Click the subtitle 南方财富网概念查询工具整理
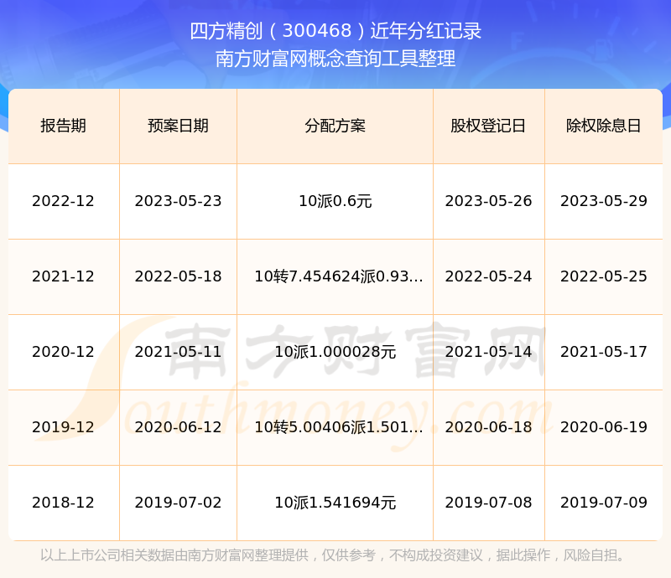The image size is (671, 578). pos(335,59)
